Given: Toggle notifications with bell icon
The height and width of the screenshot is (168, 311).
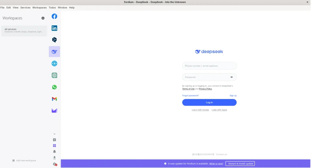Looking at the screenshot, I should (x=54, y=152).
